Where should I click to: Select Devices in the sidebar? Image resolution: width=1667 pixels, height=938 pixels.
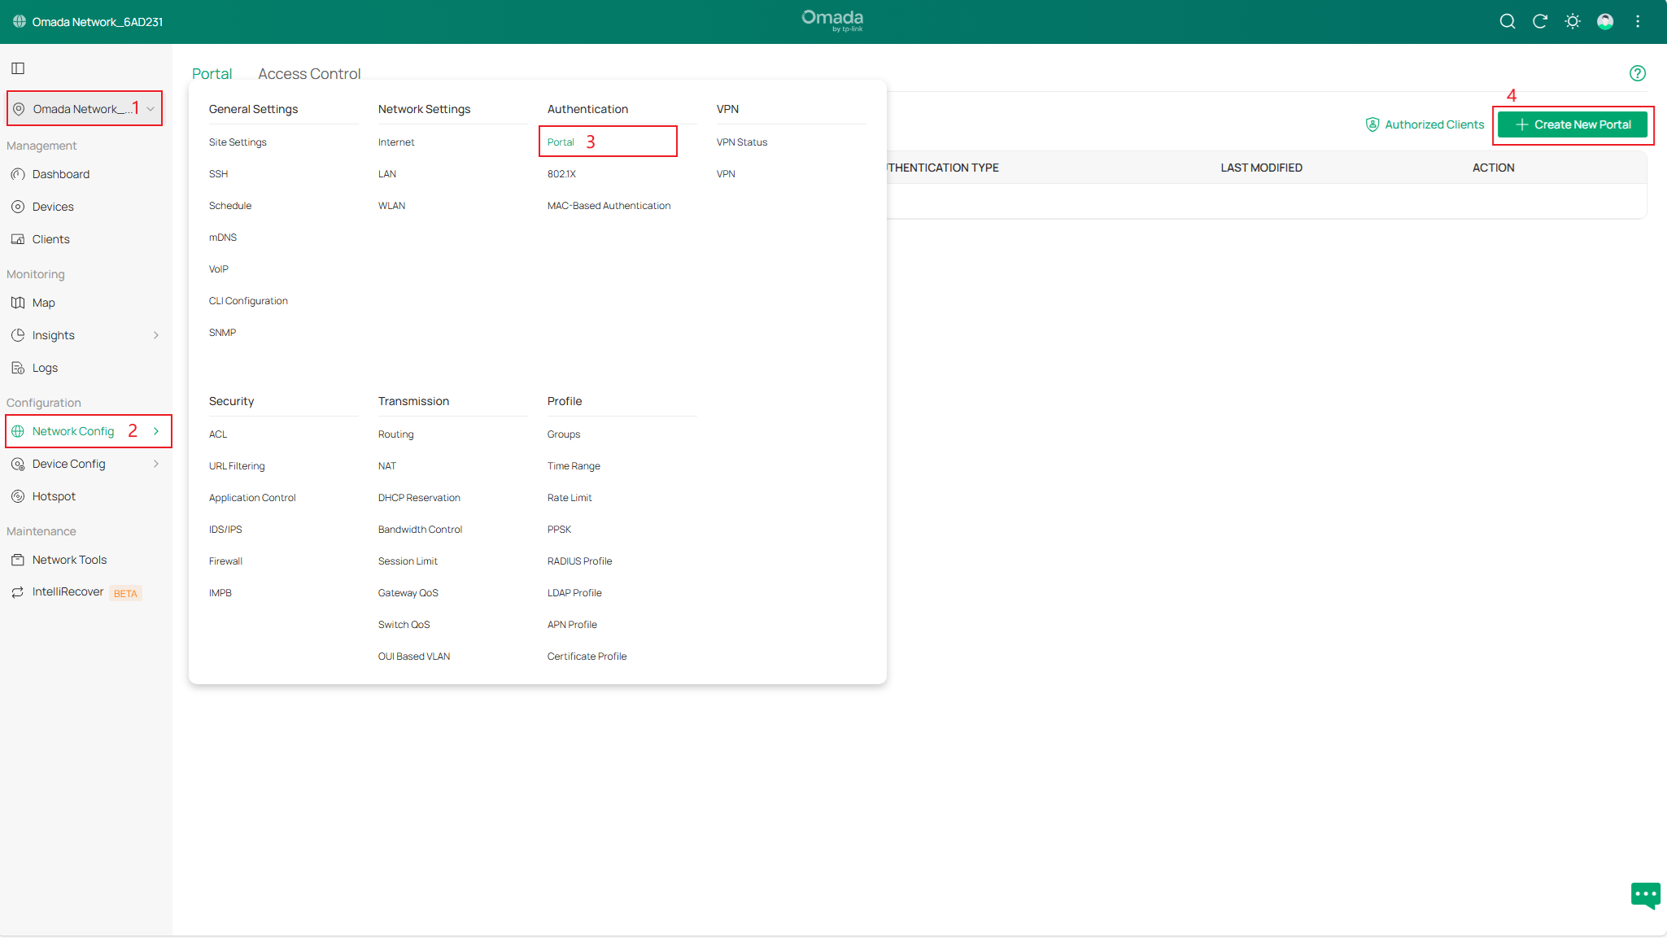coord(54,207)
